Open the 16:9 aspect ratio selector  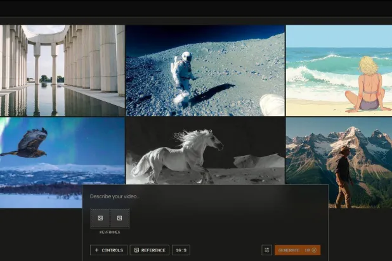coord(181,250)
